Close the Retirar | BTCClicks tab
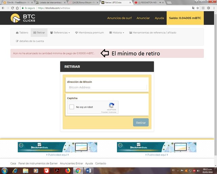217x174 pixels. tap(130, 2)
